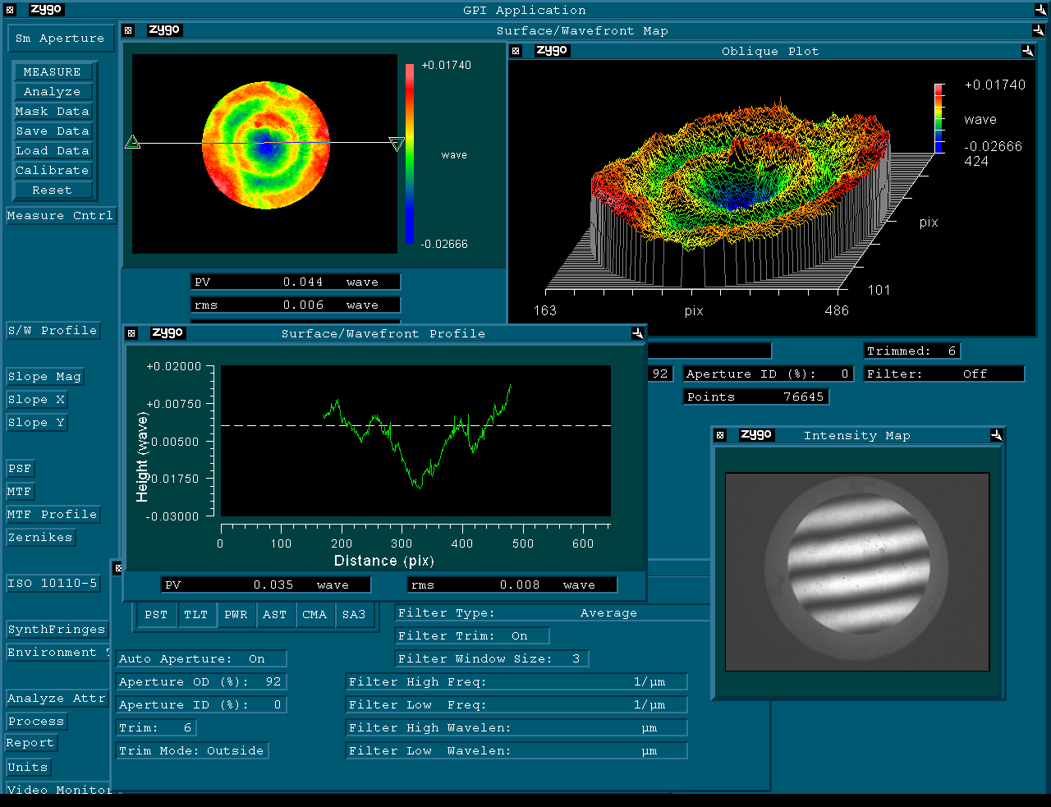Click the Zygo logo in Intensity Map titlebar
This screenshot has width=1051, height=807.
[755, 435]
